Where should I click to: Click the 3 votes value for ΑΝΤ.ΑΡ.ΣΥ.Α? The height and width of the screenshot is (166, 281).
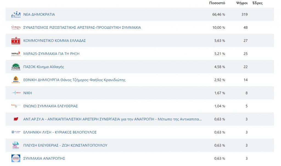coord(247,119)
